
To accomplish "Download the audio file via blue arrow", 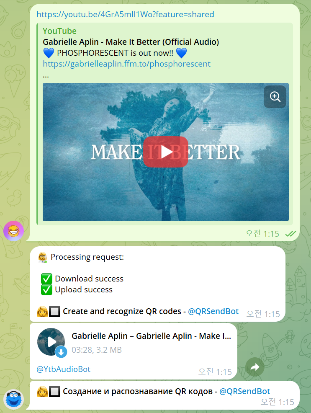I will click(x=61, y=352).
